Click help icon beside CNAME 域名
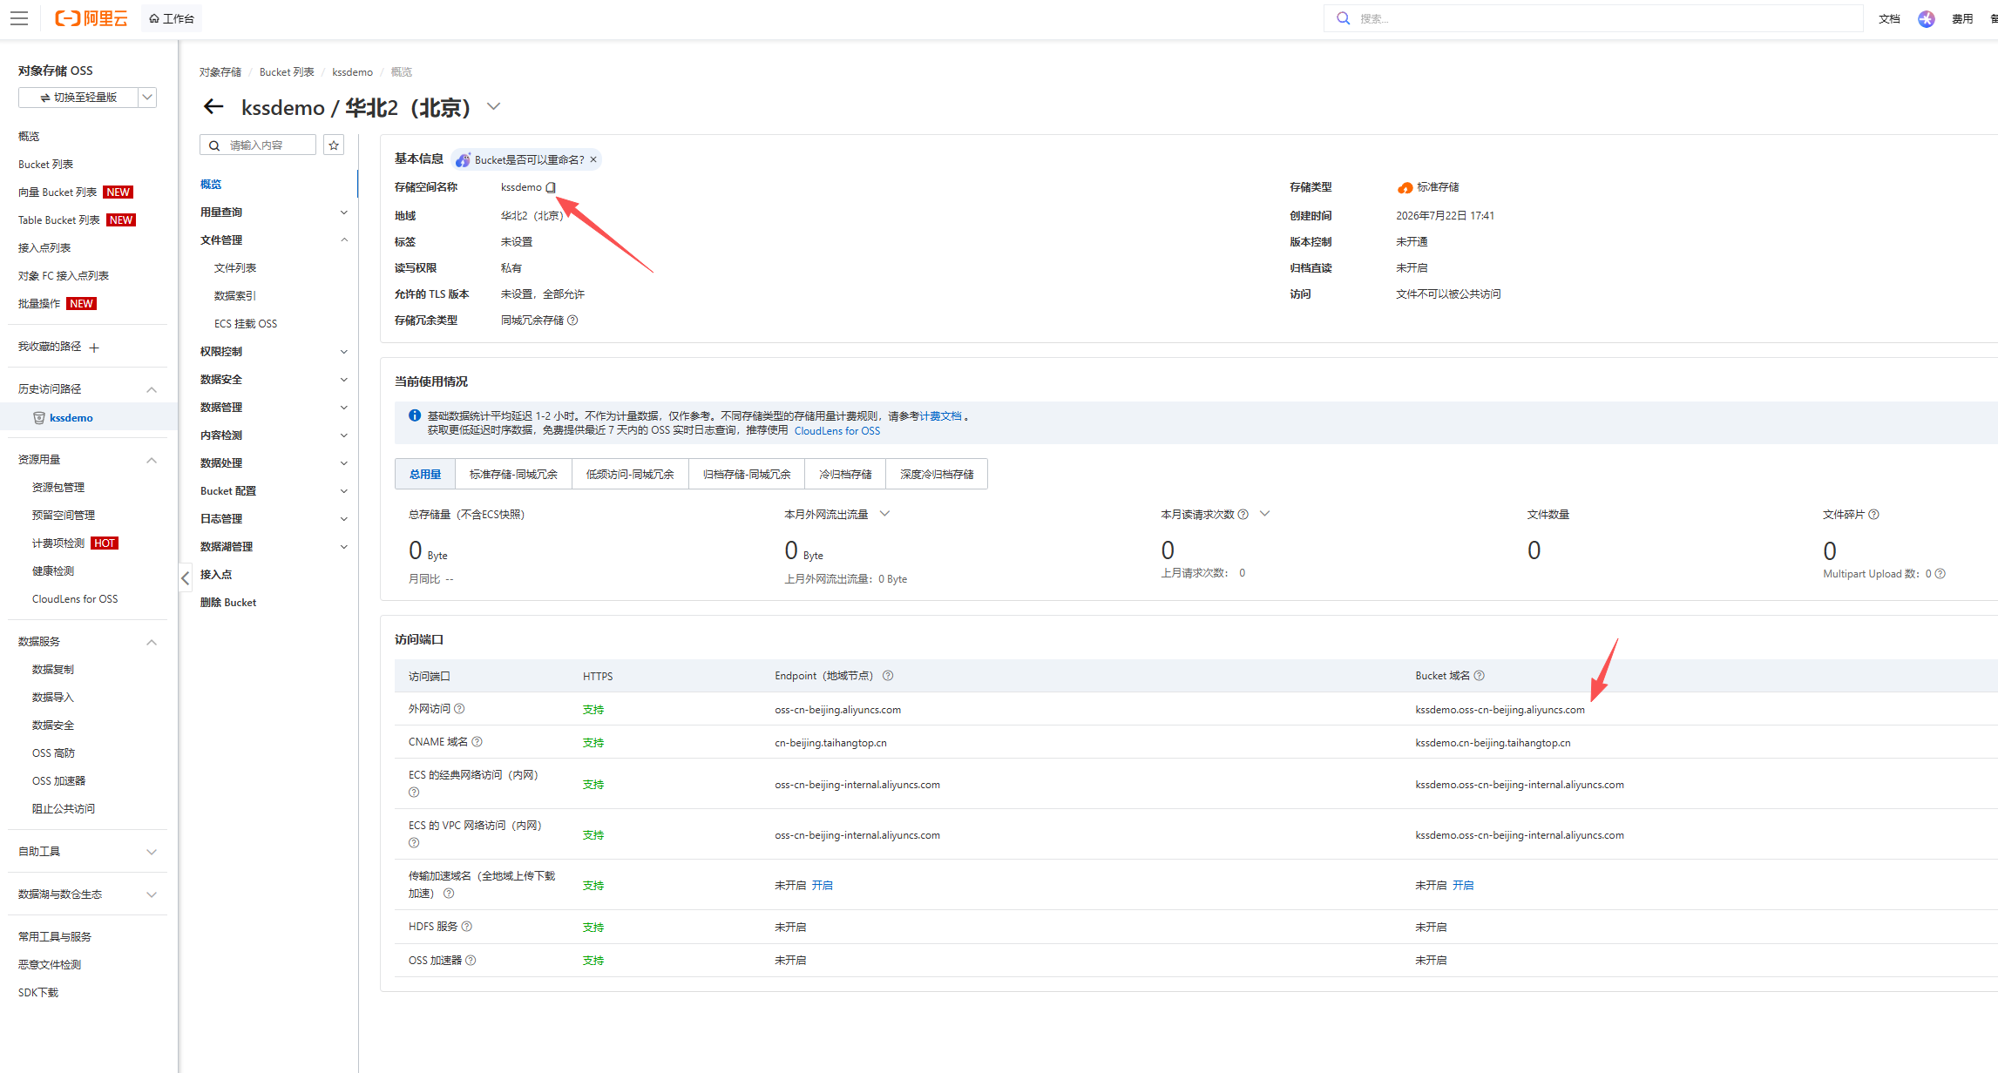The image size is (1998, 1073). tap(477, 742)
